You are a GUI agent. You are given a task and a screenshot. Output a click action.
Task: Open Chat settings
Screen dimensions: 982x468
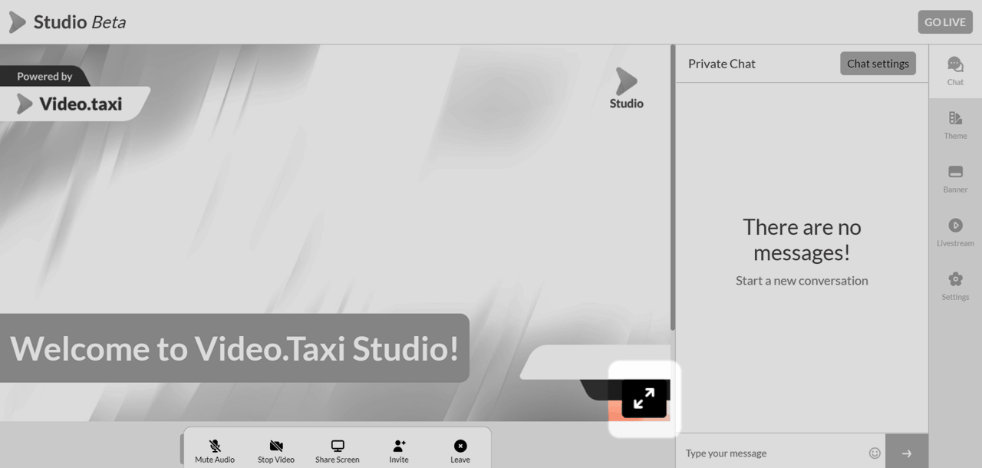[878, 64]
